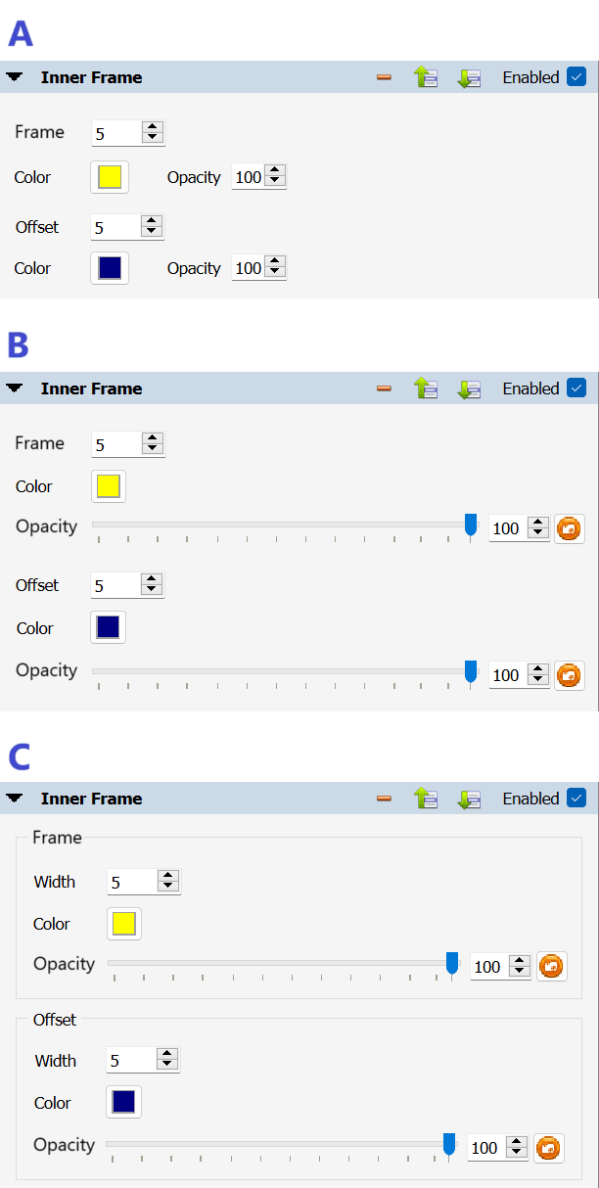
Task: Decrease yellow color Opacity spinner in panel A
Action: point(275,182)
